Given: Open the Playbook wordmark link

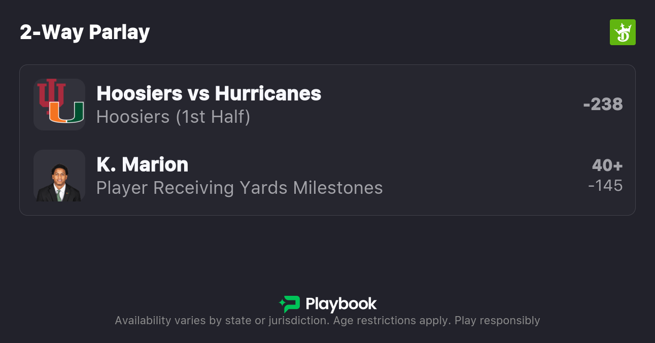Looking at the screenshot, I should coord(341,304).
